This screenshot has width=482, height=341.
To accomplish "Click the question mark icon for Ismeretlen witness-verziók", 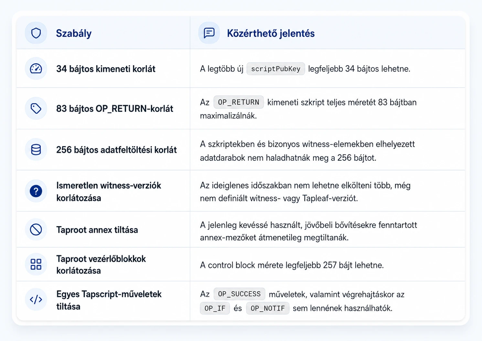I will pos(36,191).
